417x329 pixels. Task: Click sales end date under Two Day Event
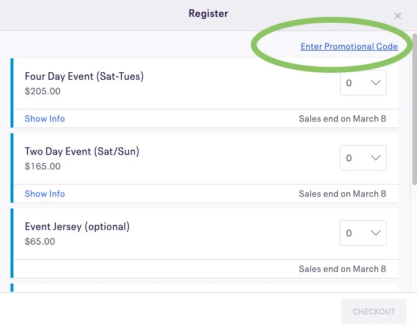tap(342, 194)
